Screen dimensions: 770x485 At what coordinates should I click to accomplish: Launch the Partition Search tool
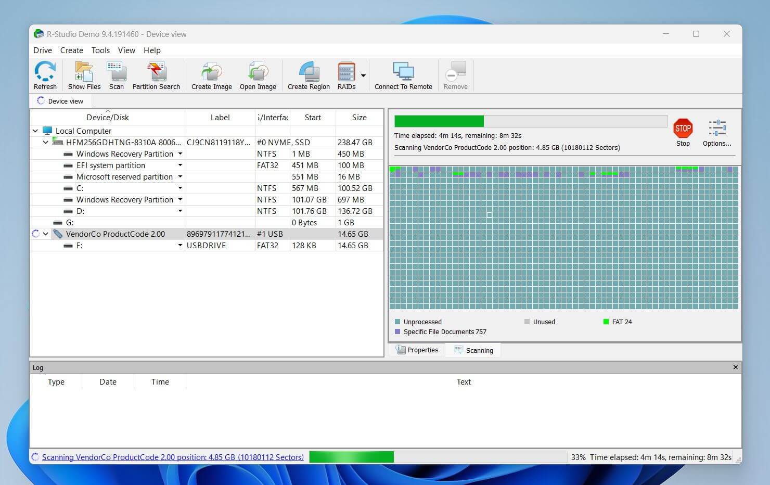pyautogui.click(x=156, y=74)
